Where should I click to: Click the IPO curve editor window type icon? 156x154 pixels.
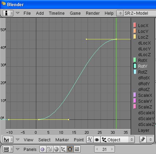pyautogui.click(x=8, y=140)
